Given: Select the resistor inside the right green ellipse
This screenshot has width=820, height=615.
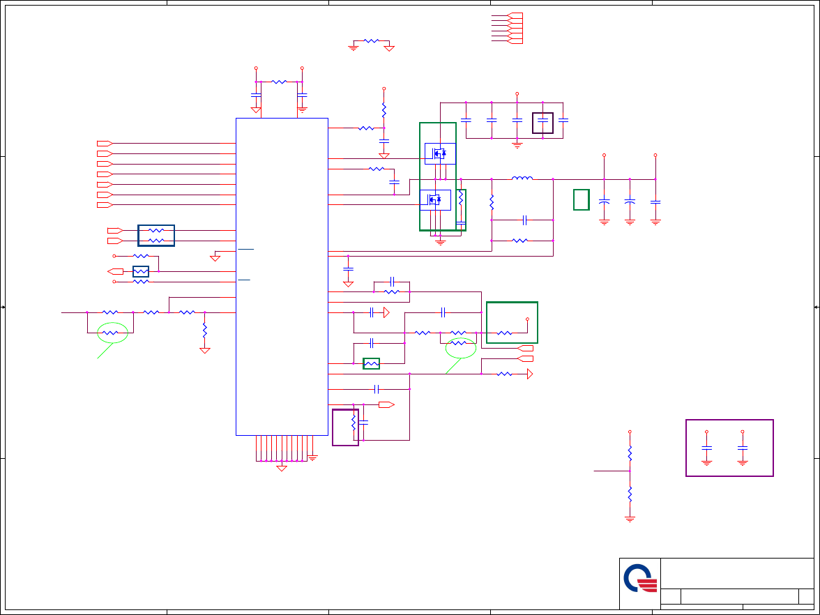Looking at the screenshot, I should click(x=458, y=343).
